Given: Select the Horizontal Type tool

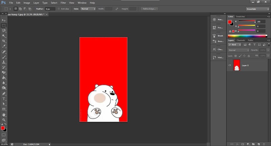Looking at the screenshot, I should click(4, 99).
